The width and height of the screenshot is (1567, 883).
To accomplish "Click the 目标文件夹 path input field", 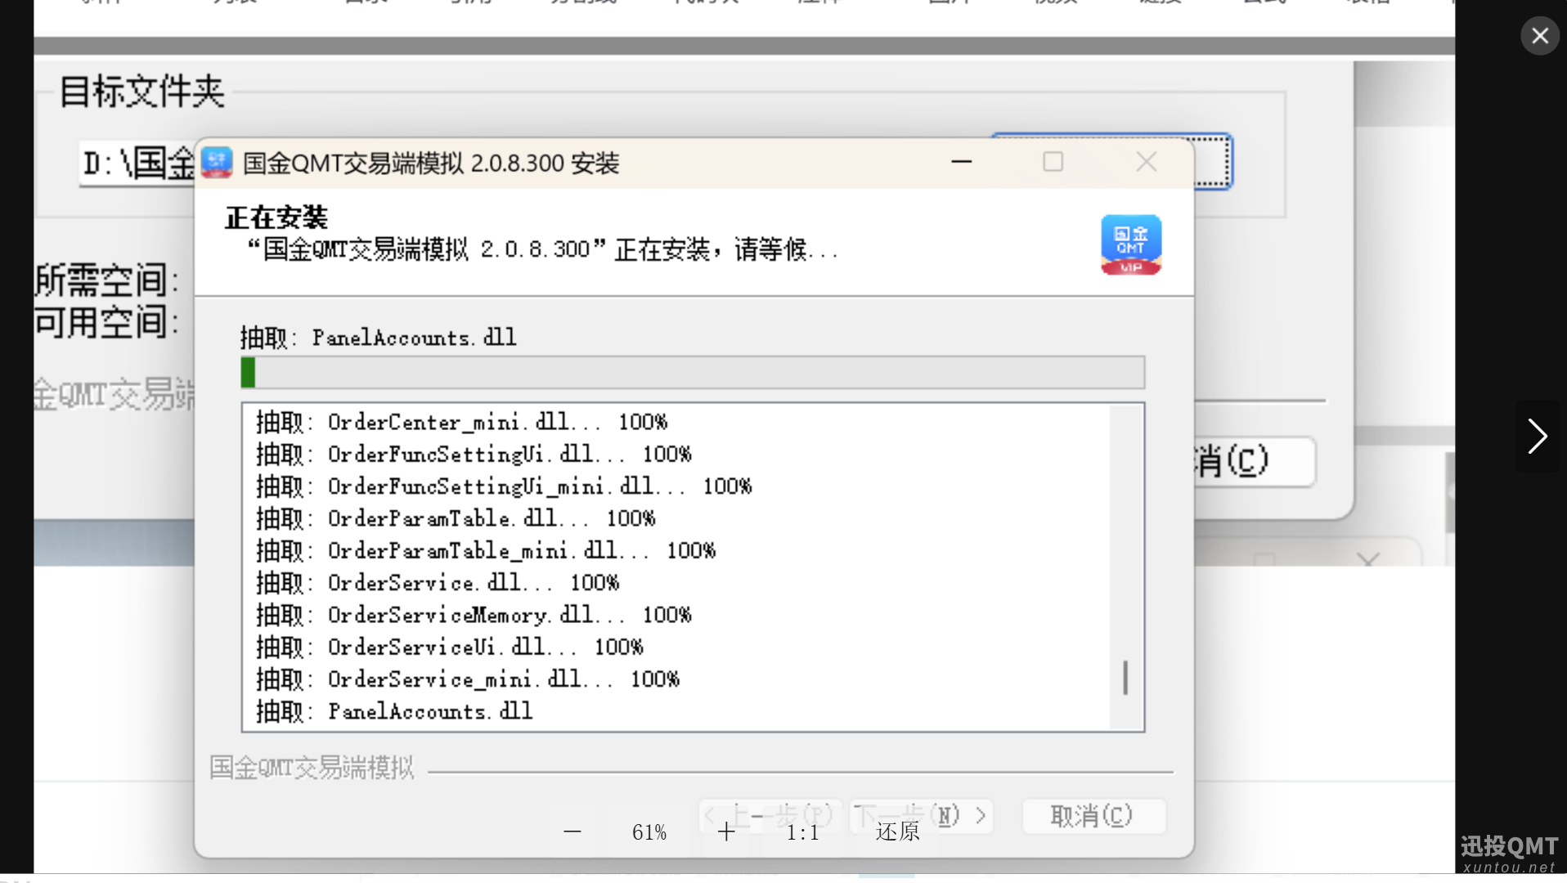I will (137, 164).
